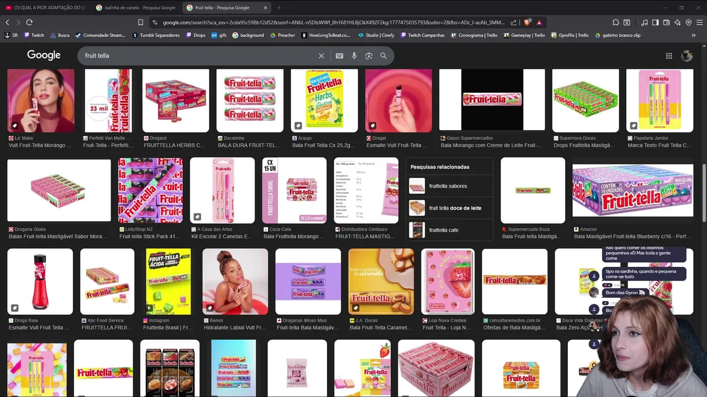The image size is (707, 397).
Task: Share this page using the share icon
Action: (514, 23)
